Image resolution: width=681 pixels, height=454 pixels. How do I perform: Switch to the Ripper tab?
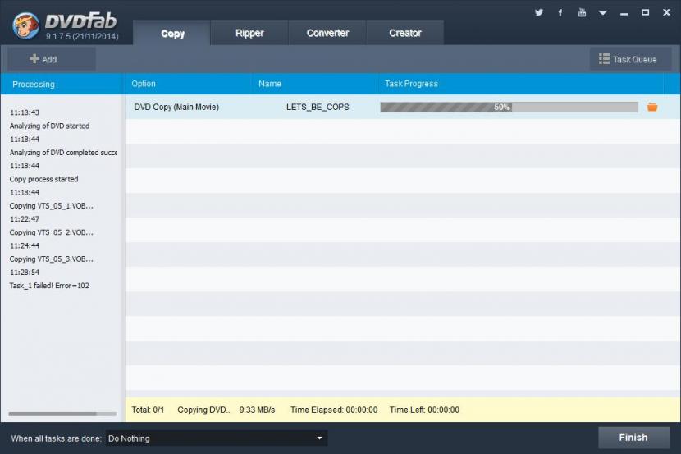click(249, 33)
